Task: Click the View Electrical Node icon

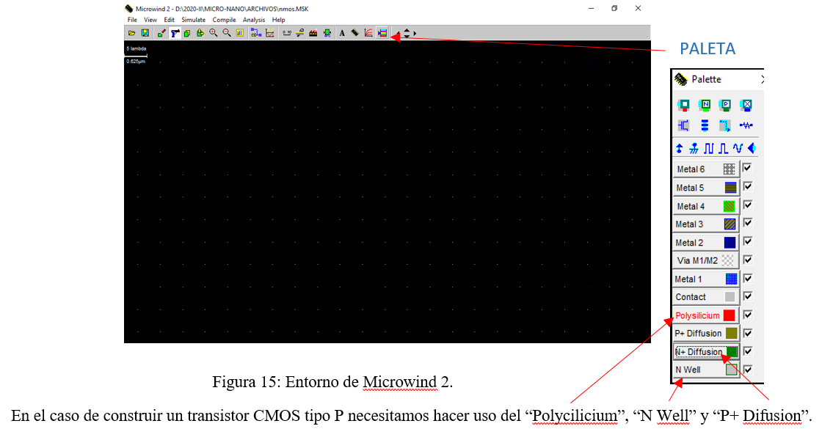Action: click(256, 33)
